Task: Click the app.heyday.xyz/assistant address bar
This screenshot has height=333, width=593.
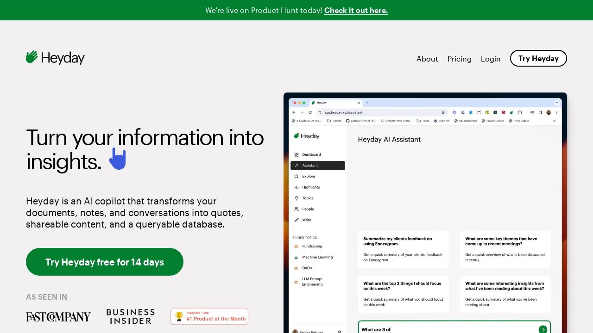Action: click(x=382, y=112)
